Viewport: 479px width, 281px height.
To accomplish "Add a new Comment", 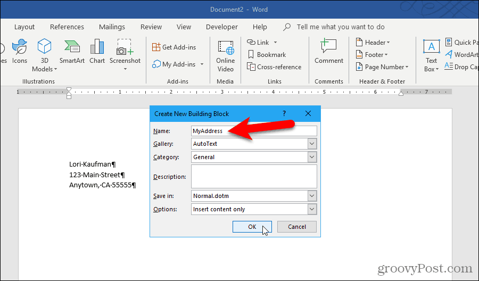I will point(329,51).
